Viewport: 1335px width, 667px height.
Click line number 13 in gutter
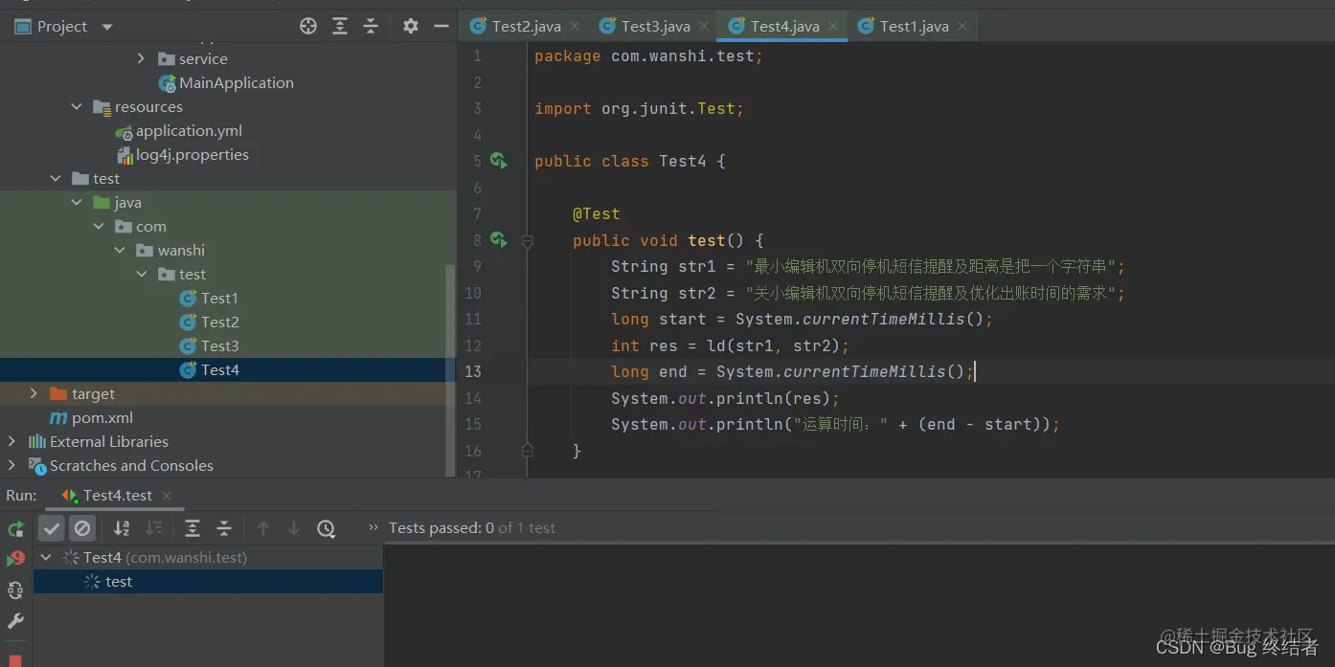473,371
